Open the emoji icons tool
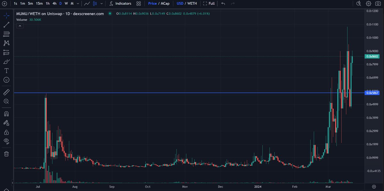 [6, 80]
